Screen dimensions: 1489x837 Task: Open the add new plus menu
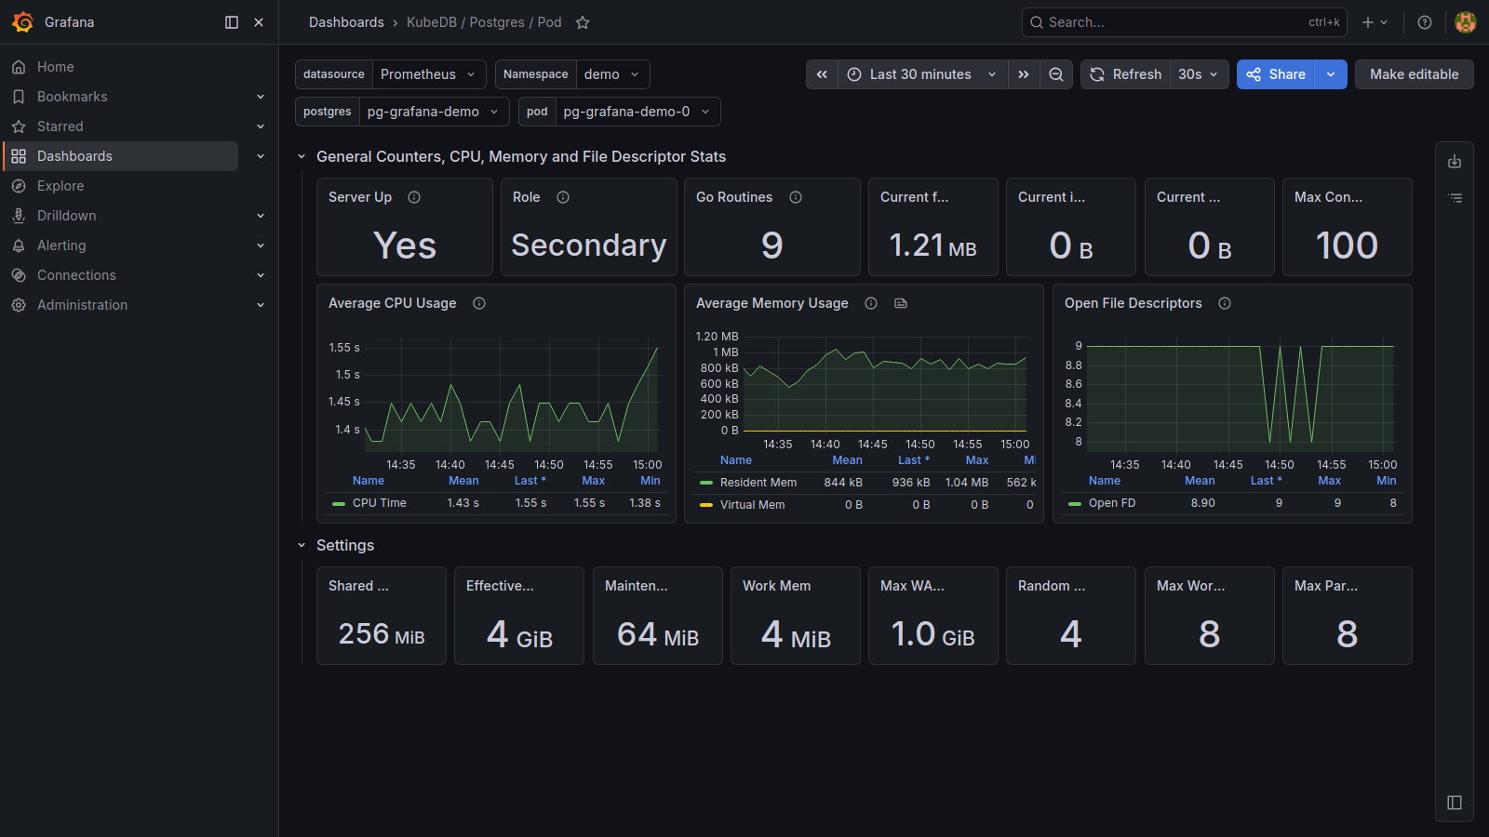click(1375, 22)
